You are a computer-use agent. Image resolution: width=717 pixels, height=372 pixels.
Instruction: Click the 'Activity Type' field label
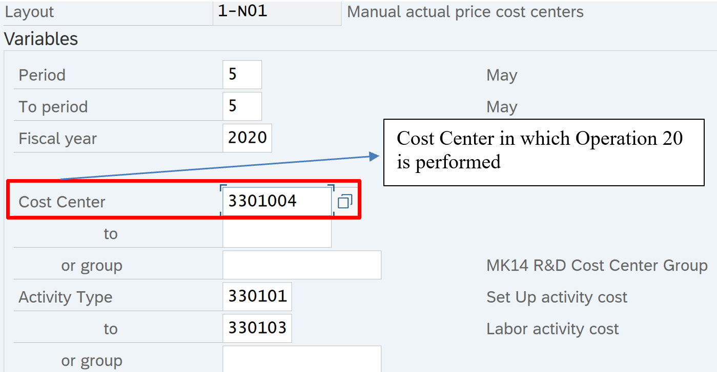click(x=65, y=297)
